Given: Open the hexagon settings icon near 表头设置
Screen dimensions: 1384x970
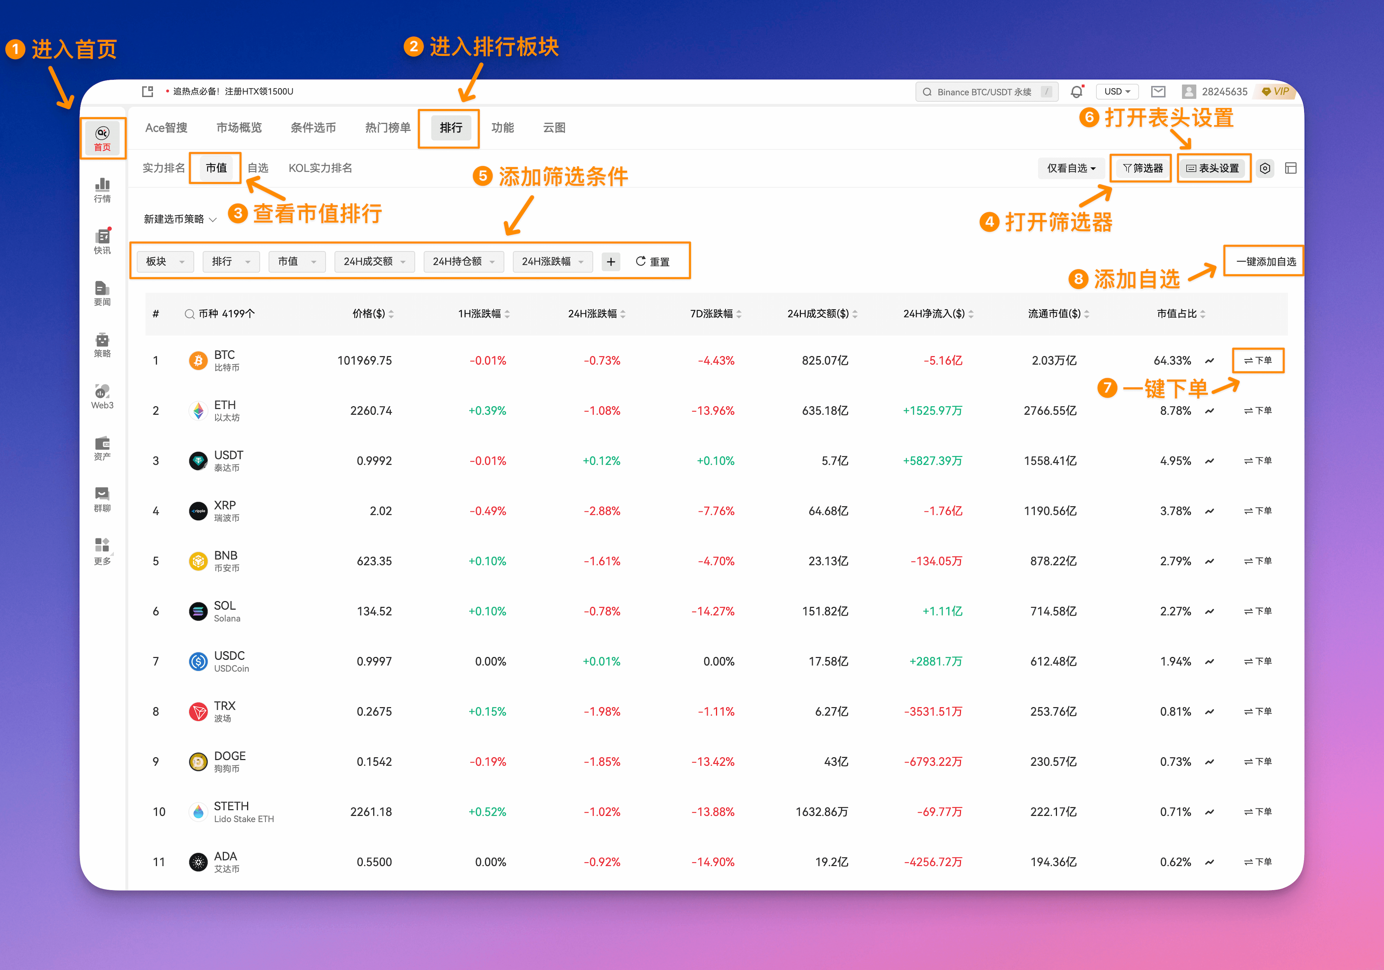Looking at the screenshot, I should [1265, 168].
